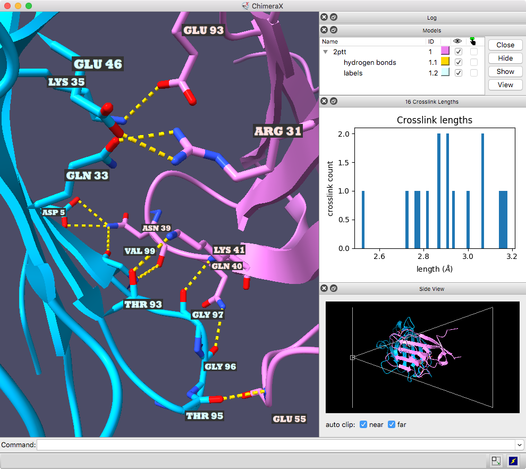The image size is (526, 469).
Task: Collapse the 2ptt model tree
Action: coord(325,52)
